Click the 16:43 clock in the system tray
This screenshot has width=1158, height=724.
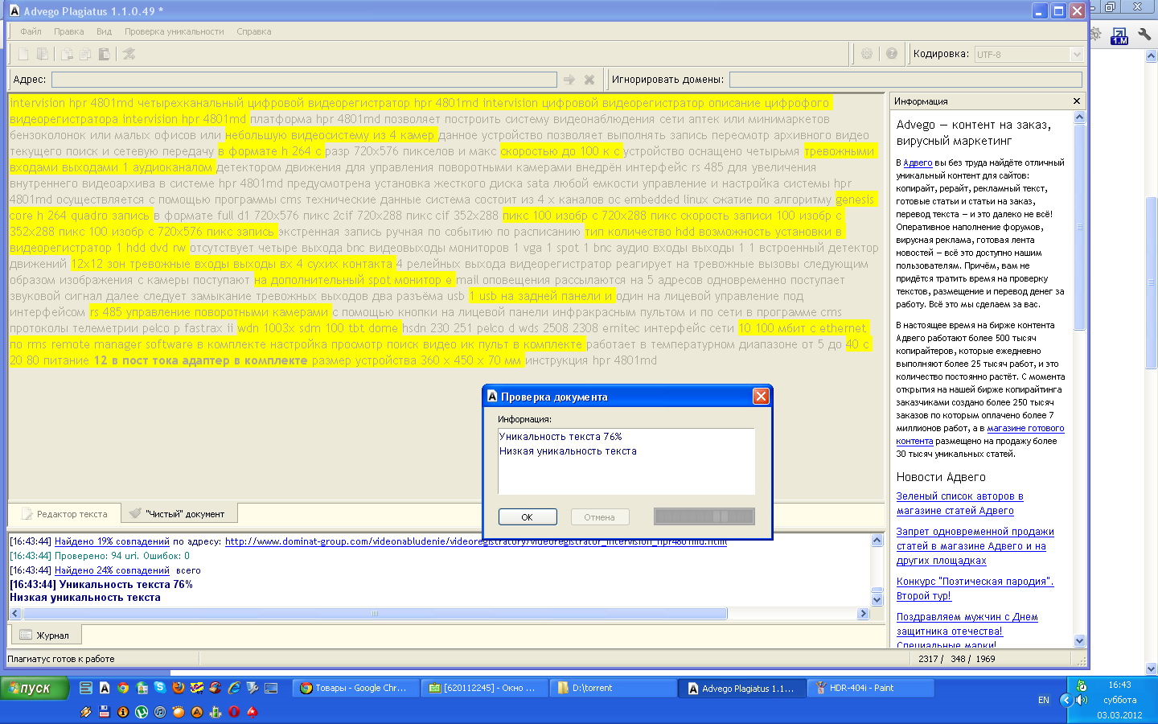1119,685
